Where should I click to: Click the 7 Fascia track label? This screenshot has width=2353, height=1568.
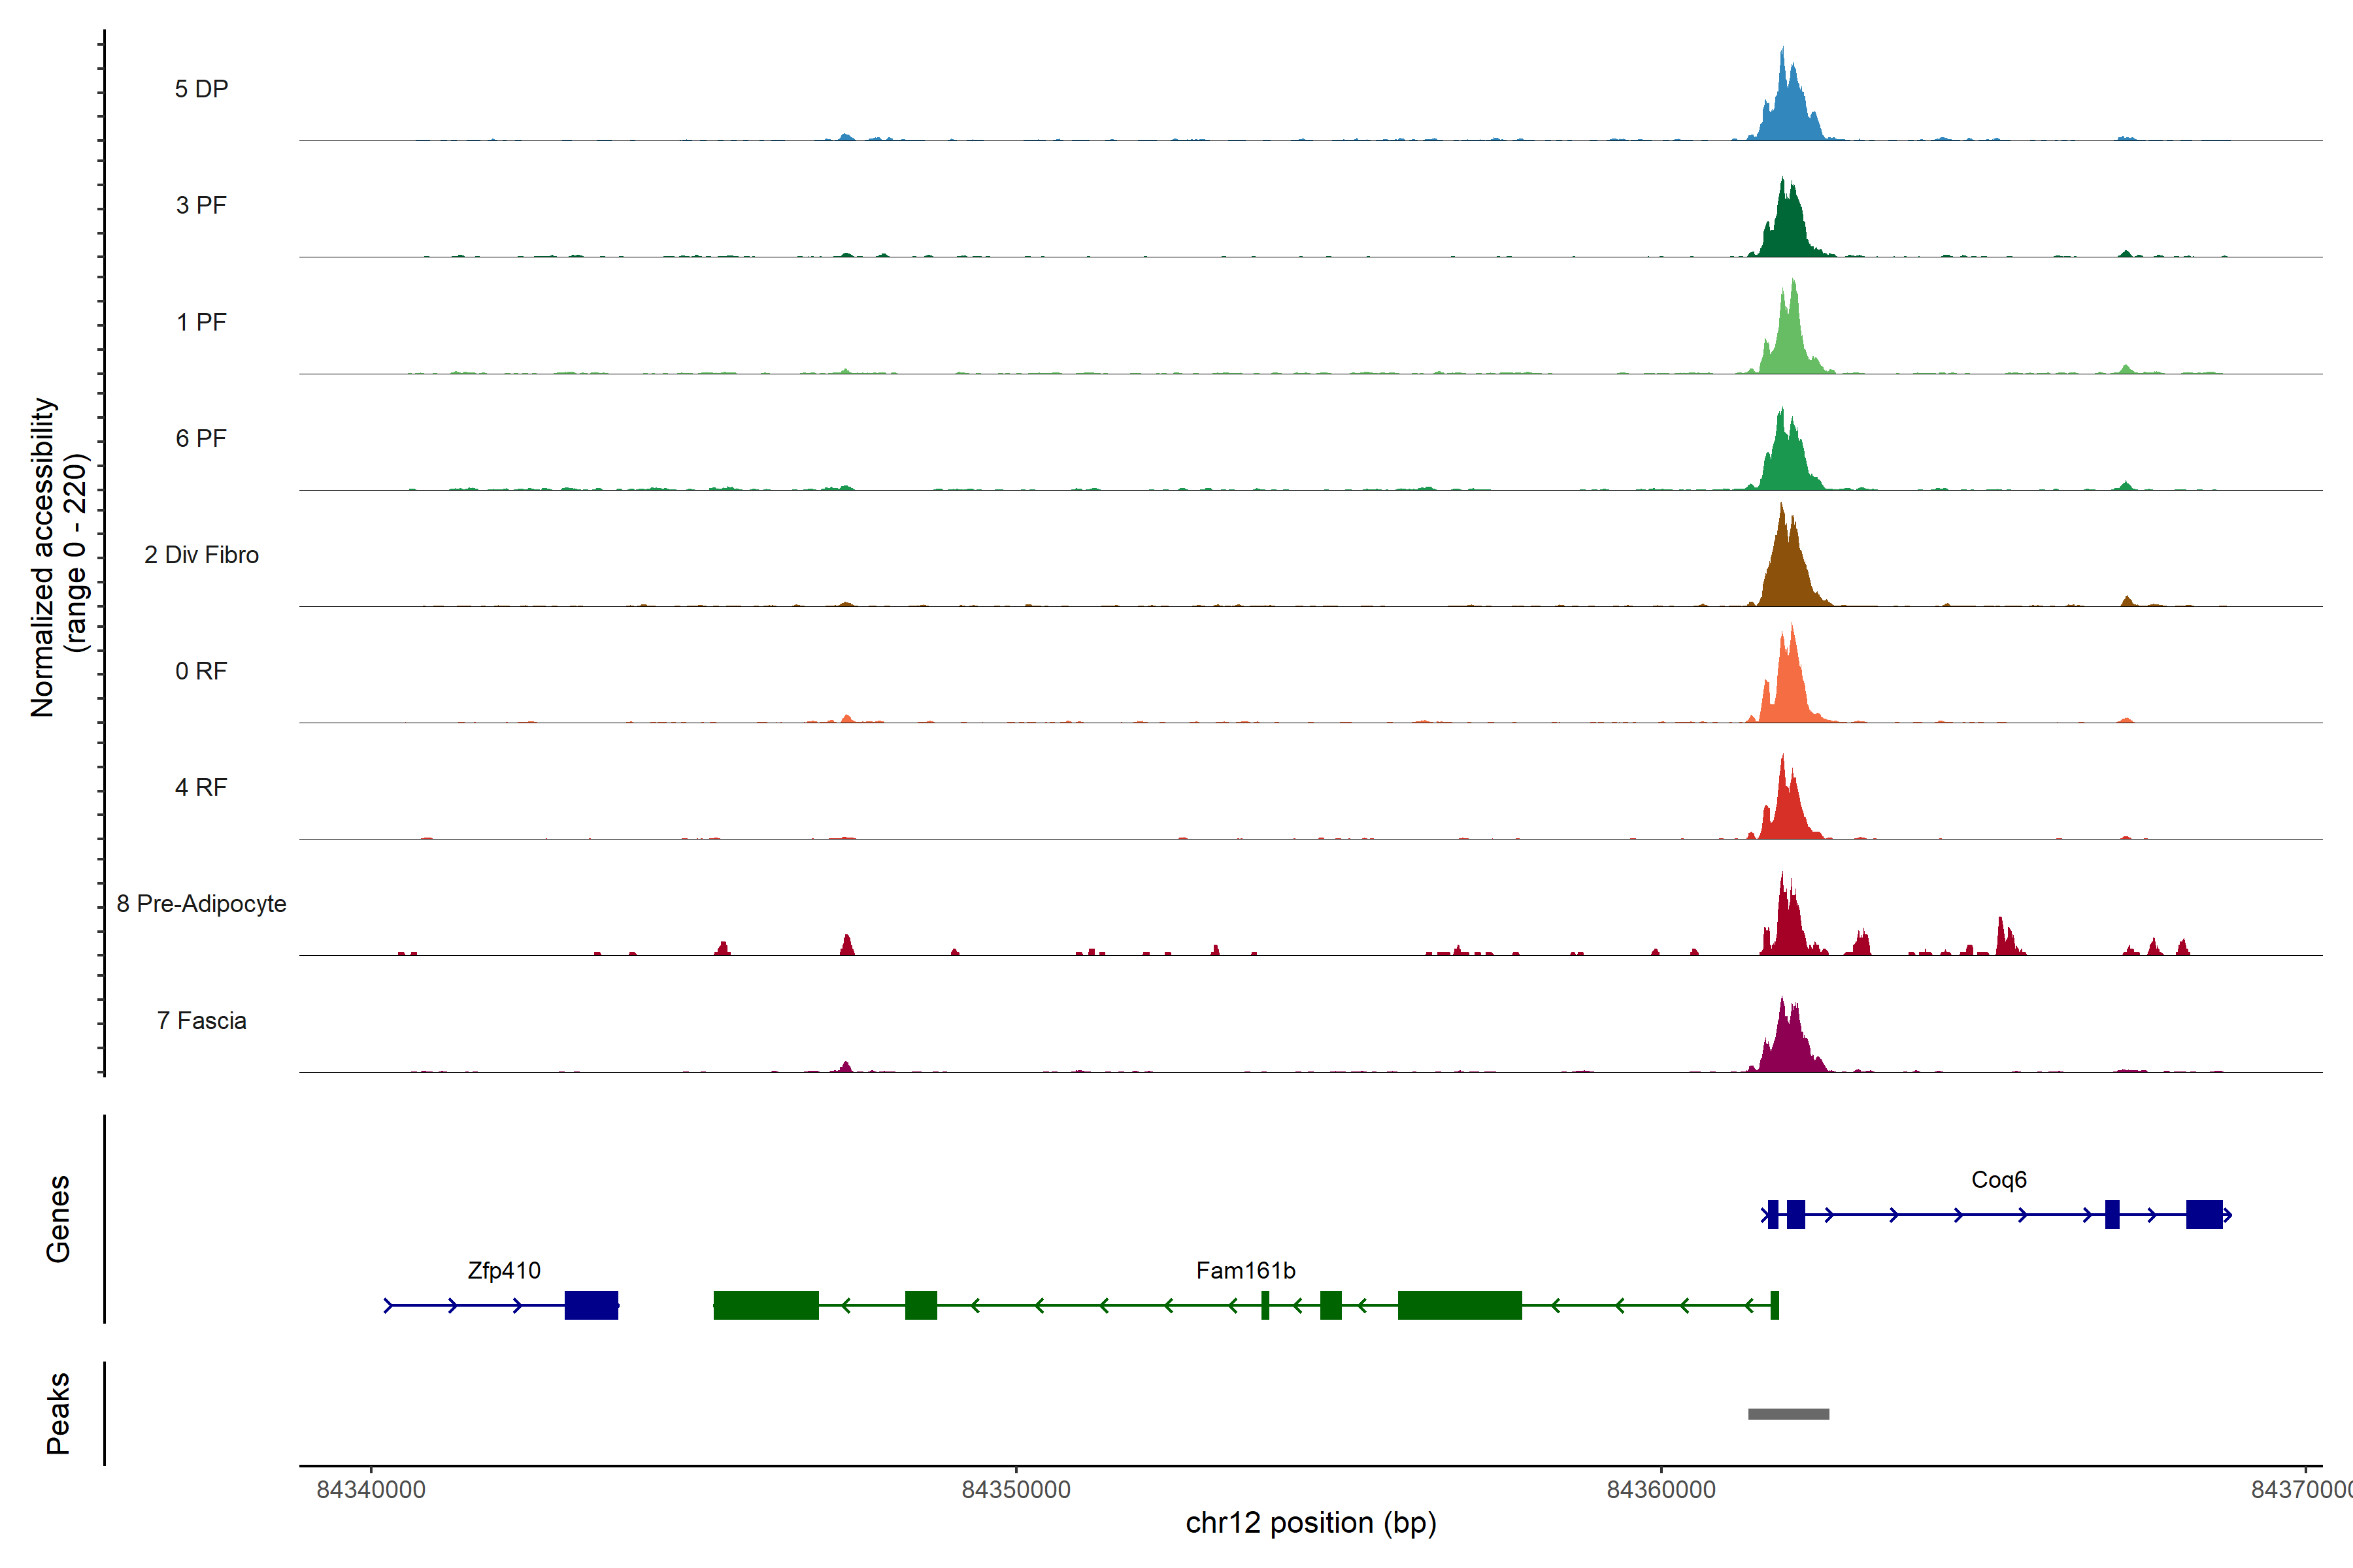[201, 1020]
